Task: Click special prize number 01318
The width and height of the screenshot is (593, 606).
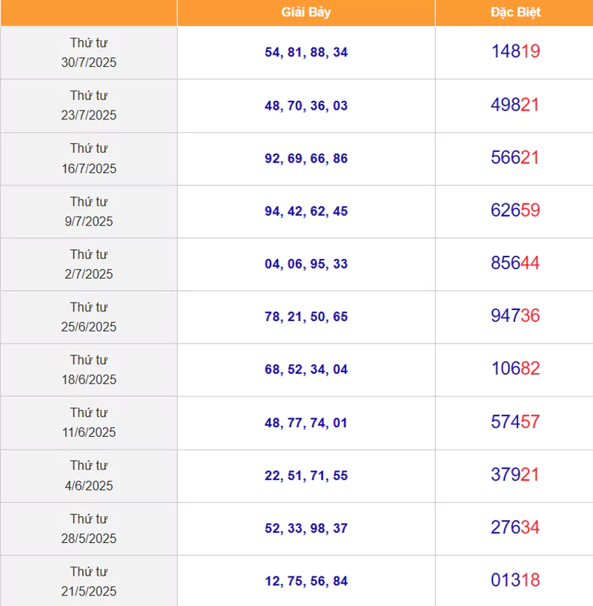Action: click(x=515, y=580)
